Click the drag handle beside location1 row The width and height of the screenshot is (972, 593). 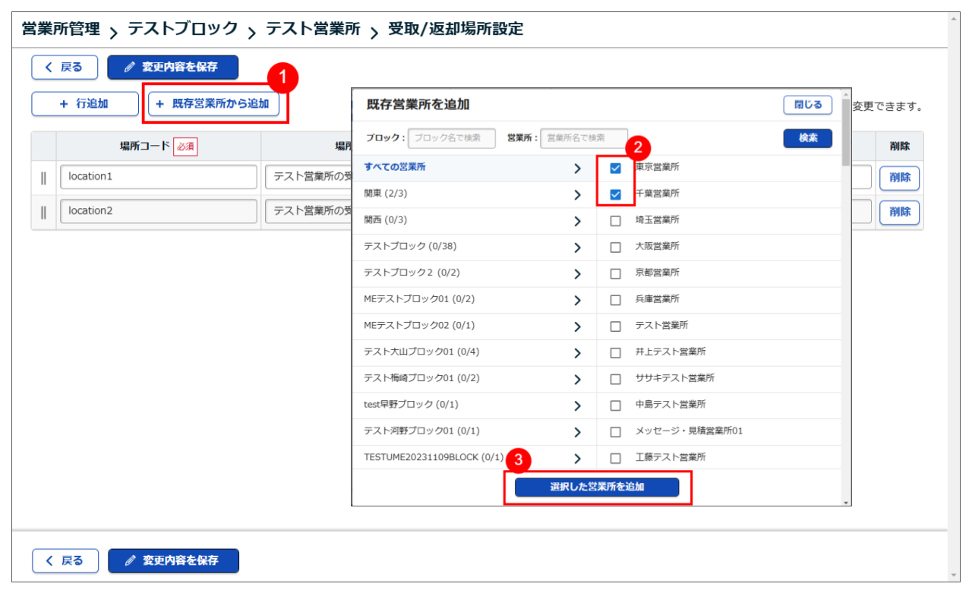pyautogui.click(x=43, y=177)
